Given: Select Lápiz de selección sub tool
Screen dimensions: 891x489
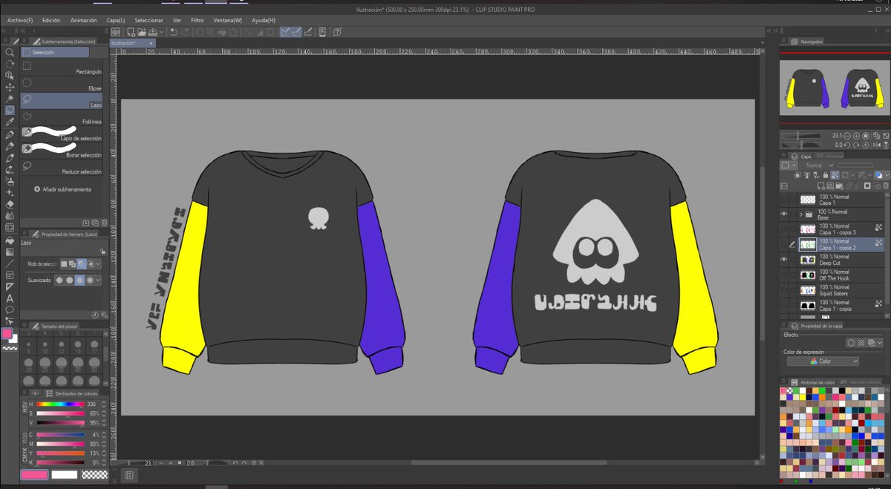Looking at the screenshot, I should point(62,134).
